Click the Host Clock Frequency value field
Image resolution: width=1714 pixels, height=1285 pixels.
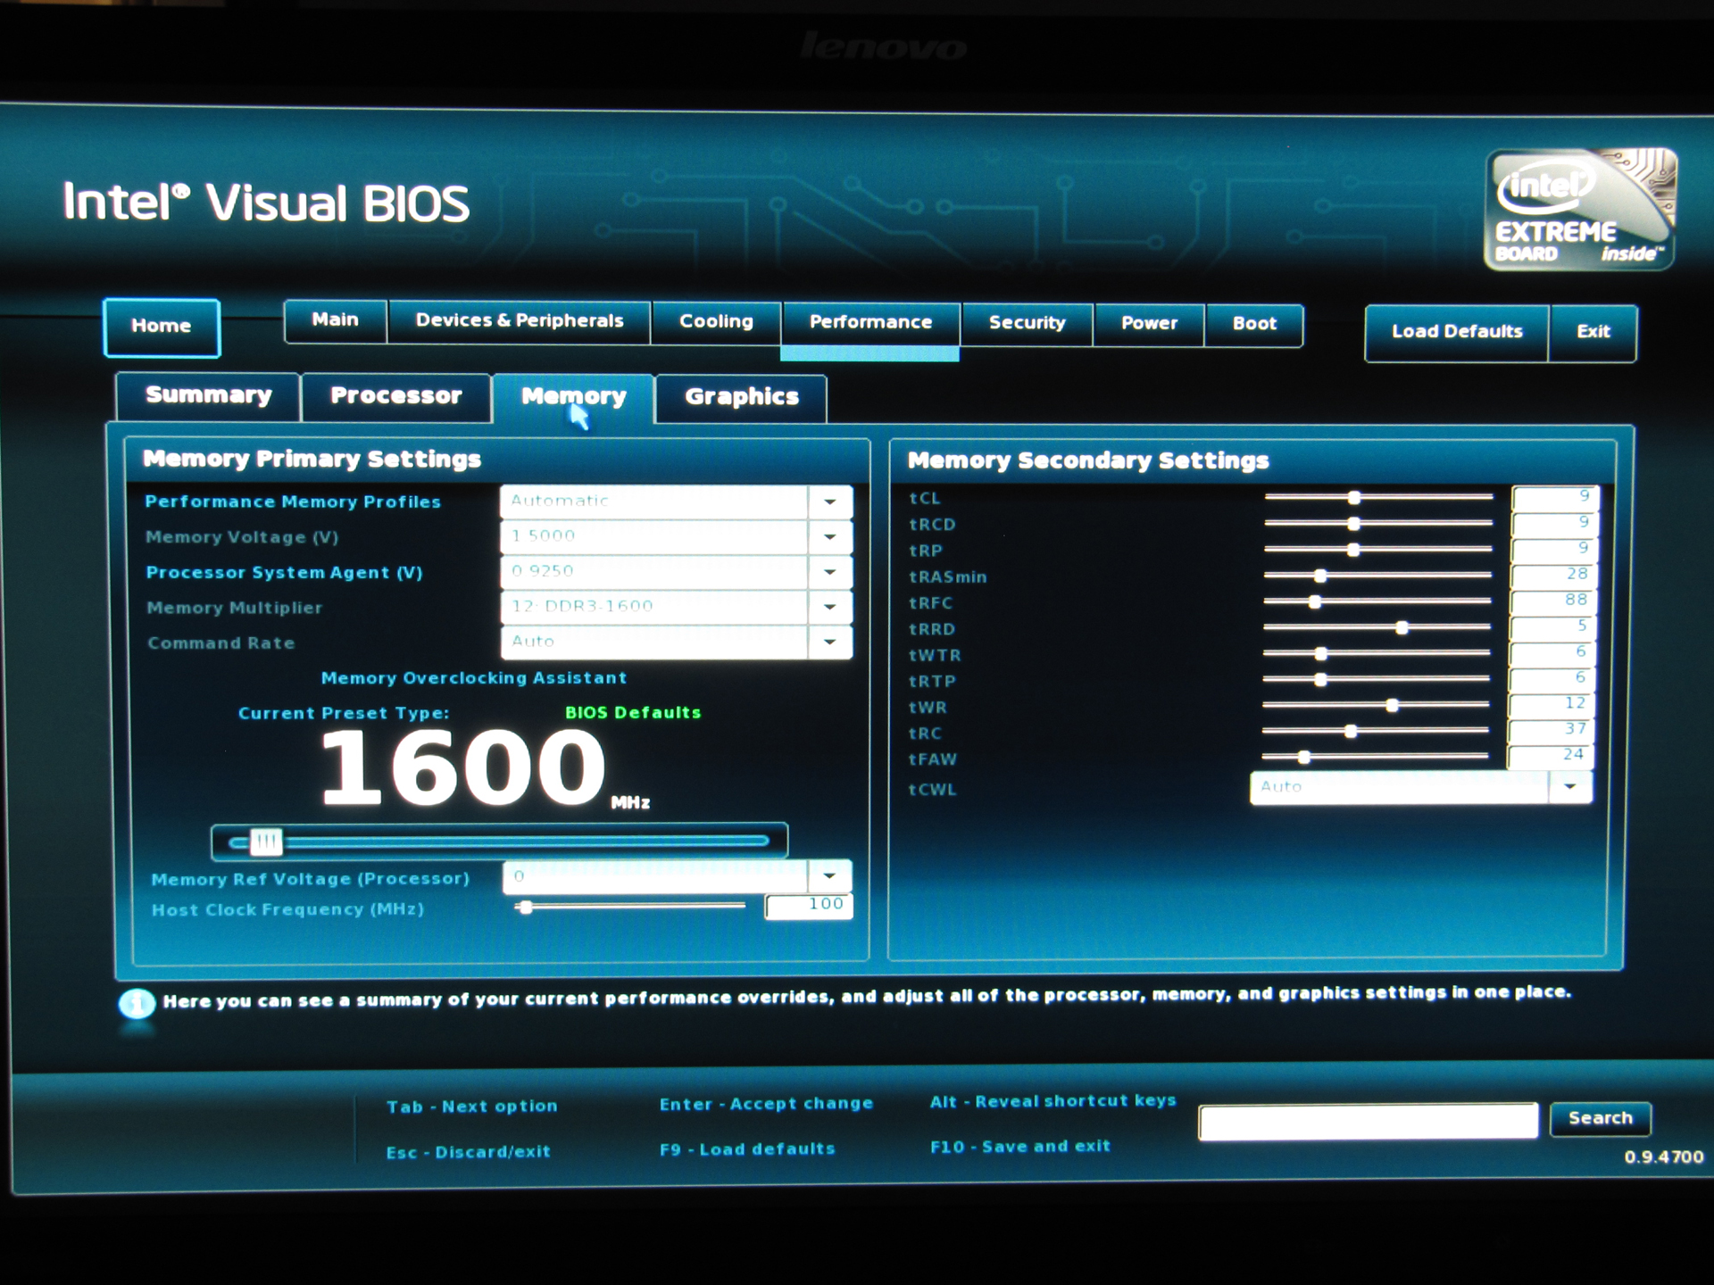click(x=809, y=906)
